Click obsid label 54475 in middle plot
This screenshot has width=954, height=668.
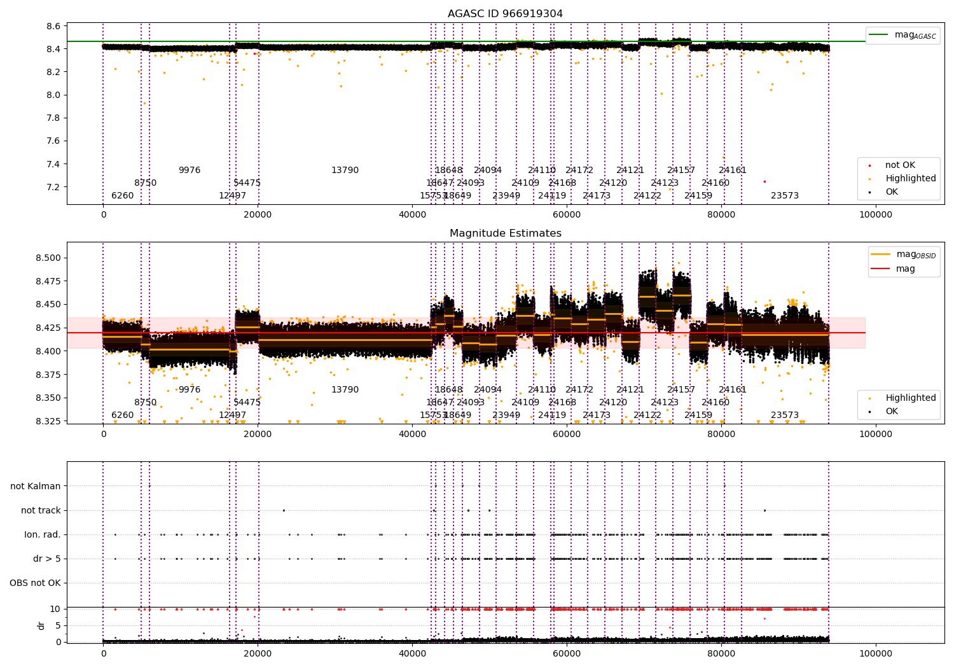pyautogui.click(x=247, y=403)
